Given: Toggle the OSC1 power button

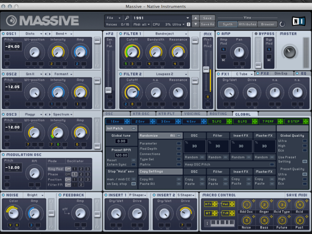Looking at the screenshot, I should [3, 34].
